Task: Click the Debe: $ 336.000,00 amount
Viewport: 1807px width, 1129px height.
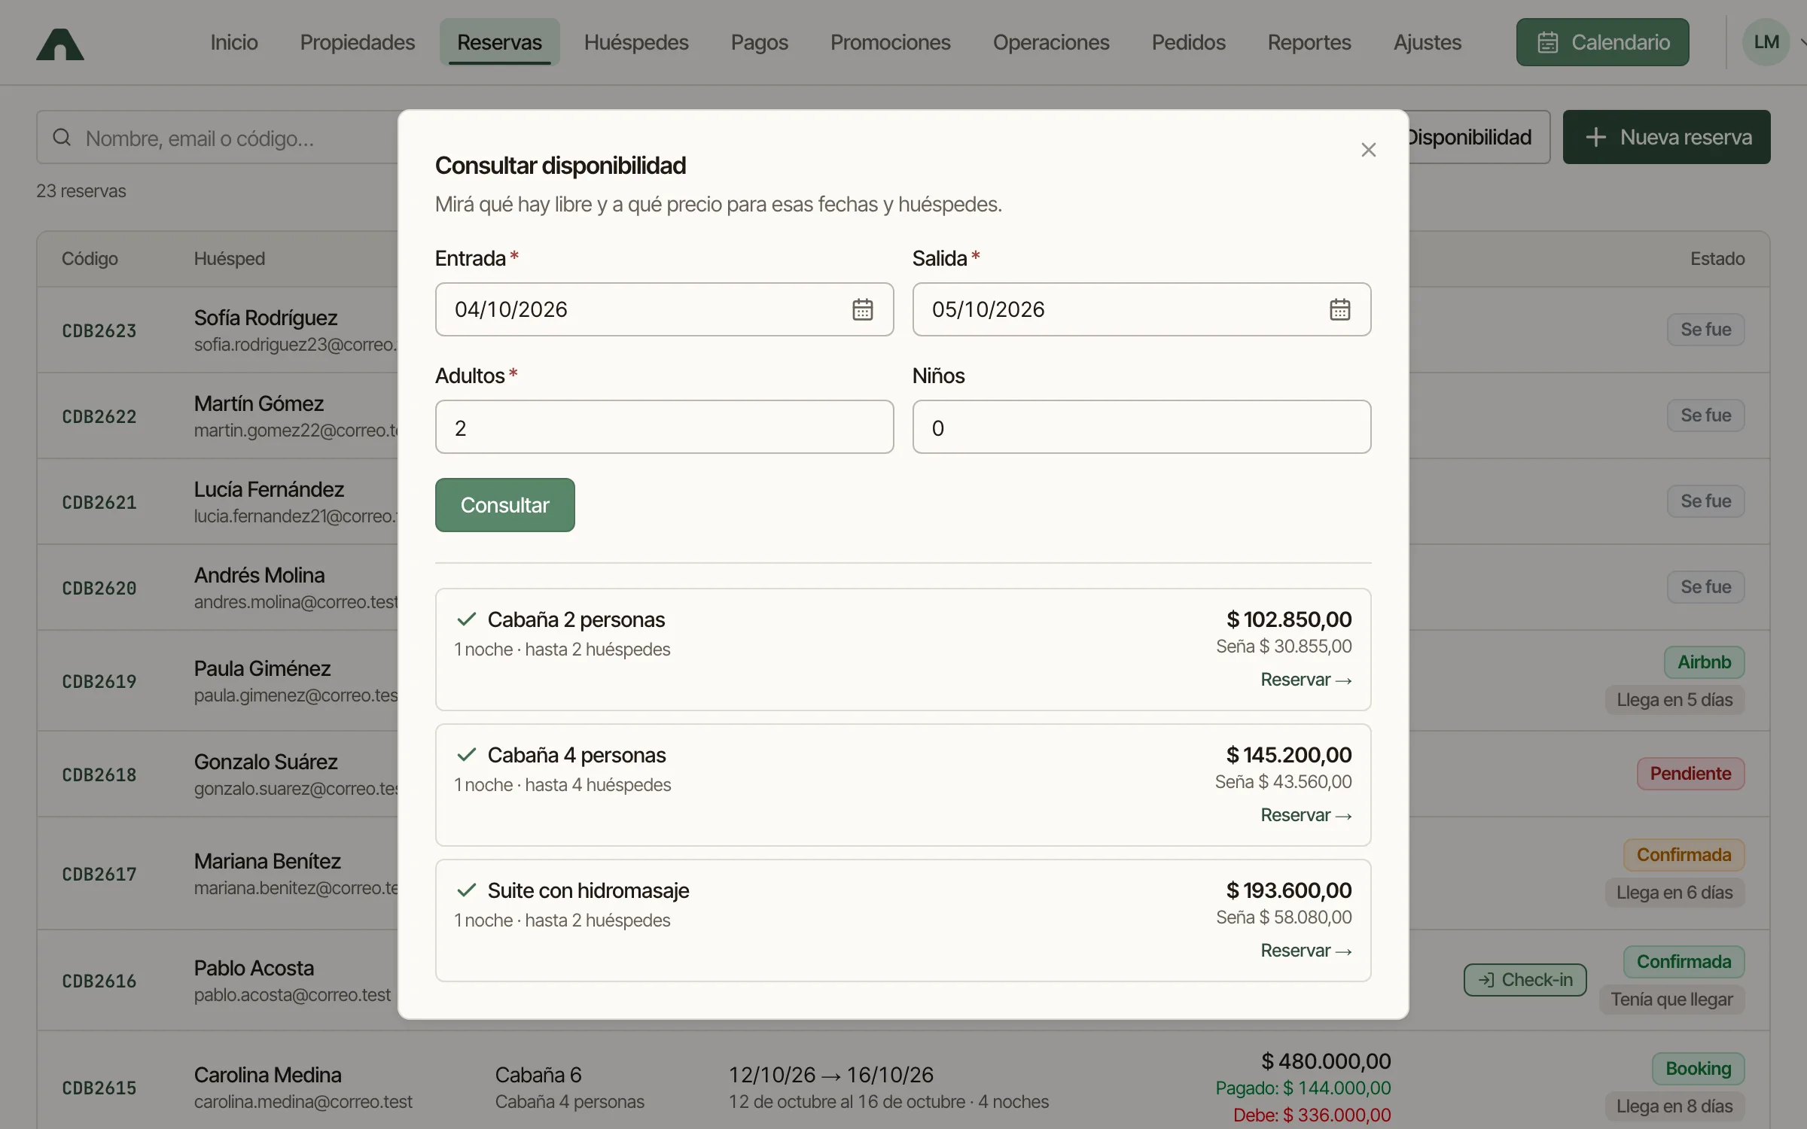Action: pyautogui.click(x=1312, y=1115)
